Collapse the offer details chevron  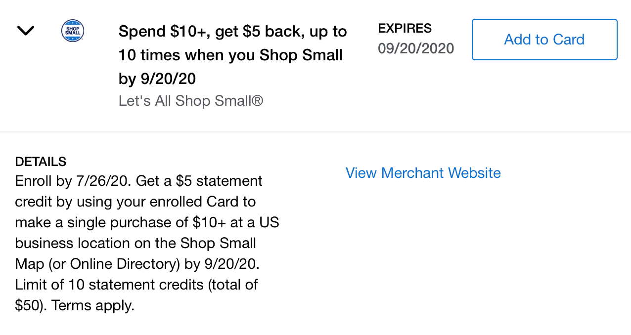pos(25,31)
